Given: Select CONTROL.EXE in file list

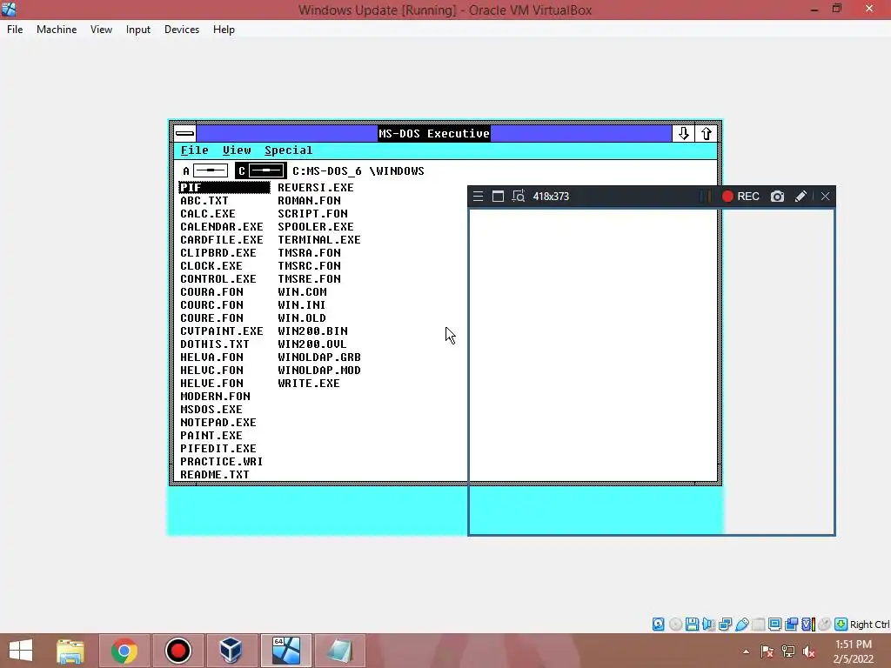Looking at the screenshot, I should [218, 279].
